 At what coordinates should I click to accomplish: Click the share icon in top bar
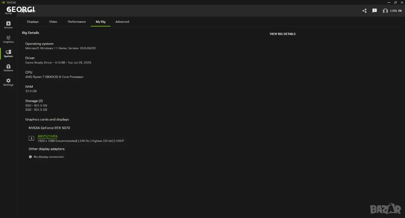pyautogui.click(x=364, y=11)
